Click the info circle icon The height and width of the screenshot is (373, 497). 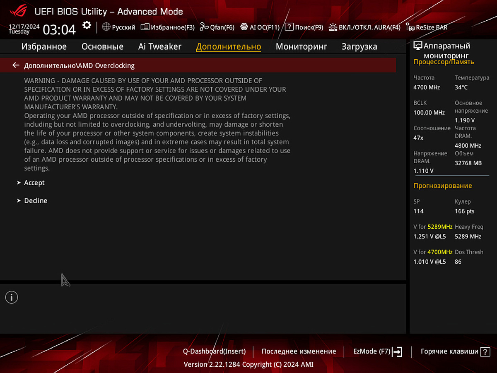(x=12, y=297)
